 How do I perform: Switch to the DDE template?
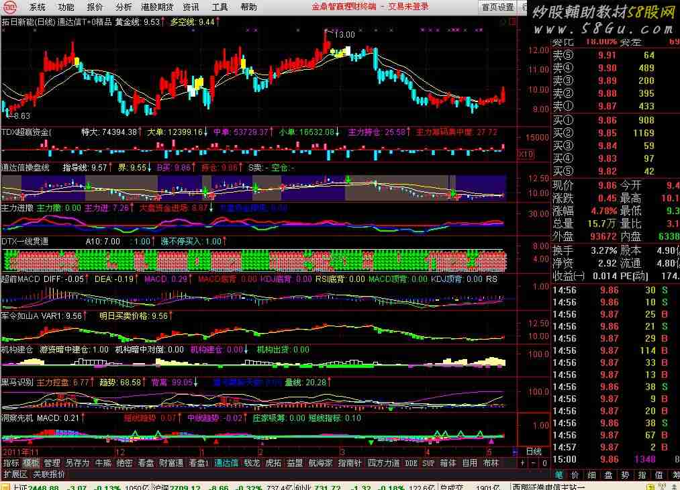(x=411, y=463)
